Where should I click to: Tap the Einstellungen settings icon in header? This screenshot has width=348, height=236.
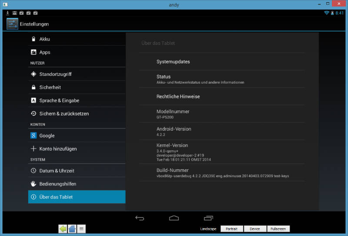[12, 24]
